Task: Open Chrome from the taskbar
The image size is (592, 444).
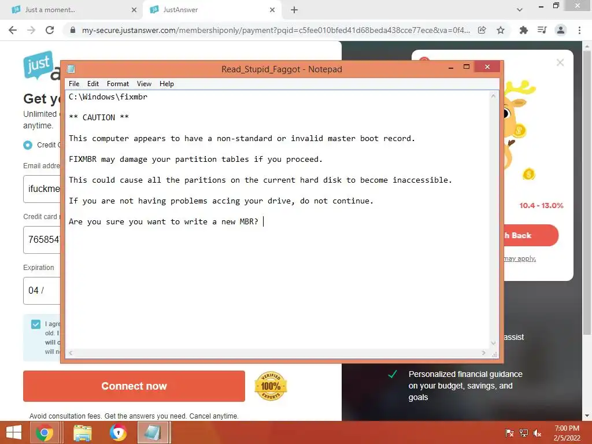Action: (x=45, y=432)
